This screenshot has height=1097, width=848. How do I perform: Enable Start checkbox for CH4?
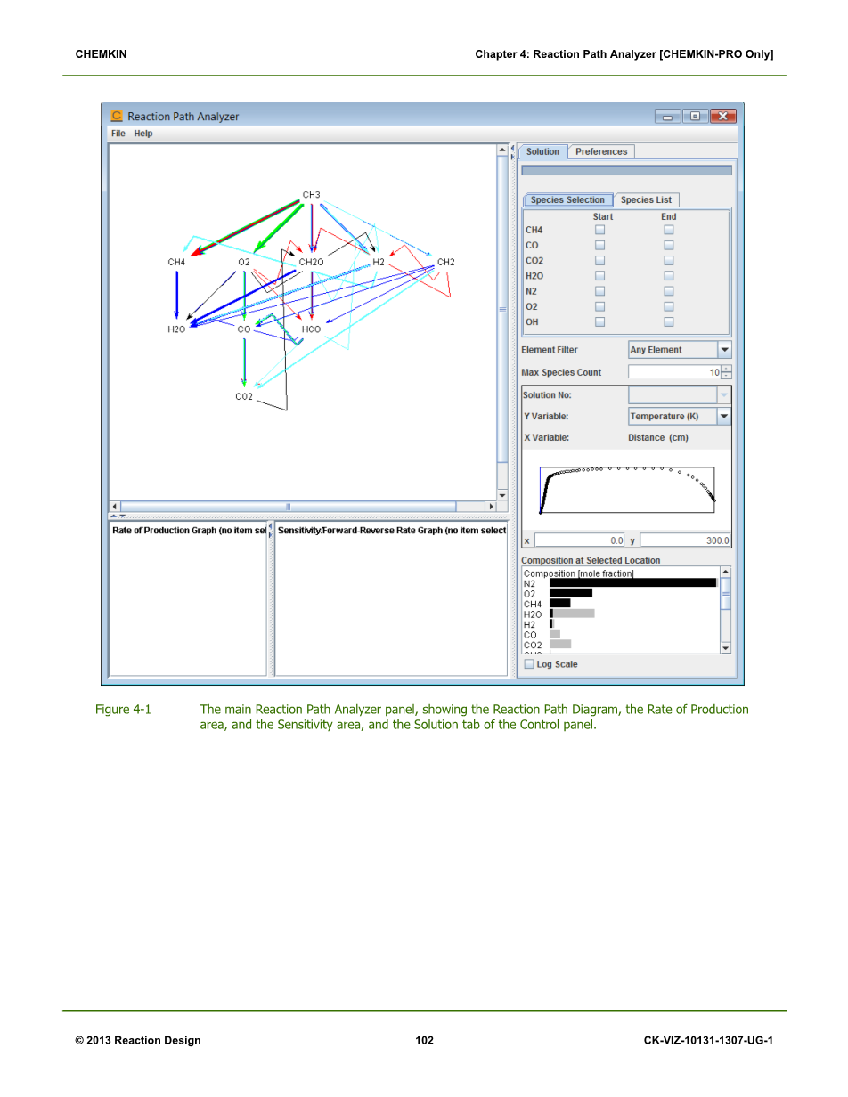(x=599, y=230)
